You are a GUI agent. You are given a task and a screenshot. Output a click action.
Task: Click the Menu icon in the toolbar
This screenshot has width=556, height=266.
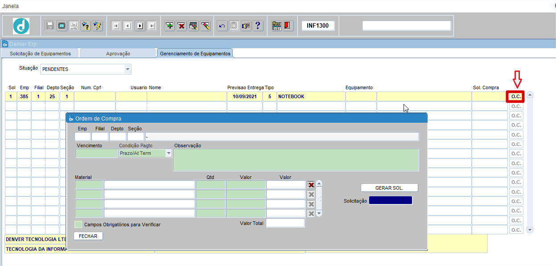(276, 25)
